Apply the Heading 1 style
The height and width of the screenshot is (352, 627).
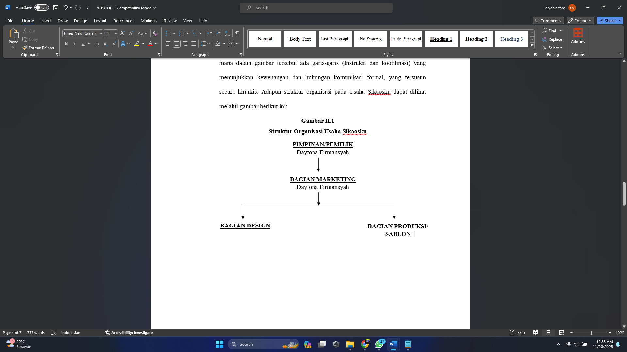tap(441, 39)
